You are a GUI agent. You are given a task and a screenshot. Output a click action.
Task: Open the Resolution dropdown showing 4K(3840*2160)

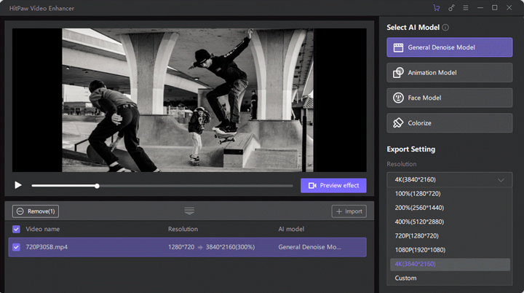coord(450,180)
